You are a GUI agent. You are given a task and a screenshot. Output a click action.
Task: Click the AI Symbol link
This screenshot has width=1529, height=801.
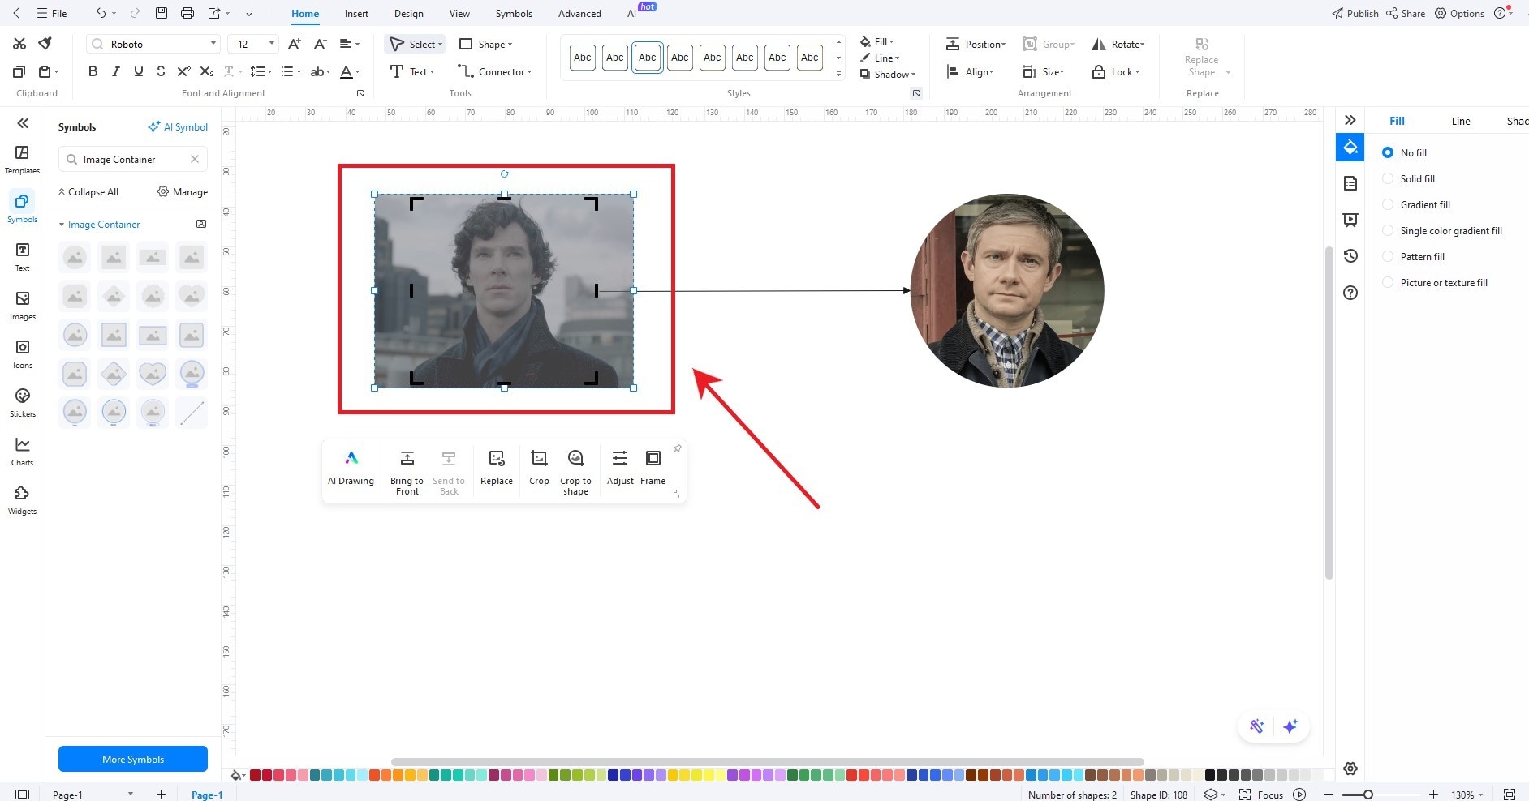[x=178, y=126]
